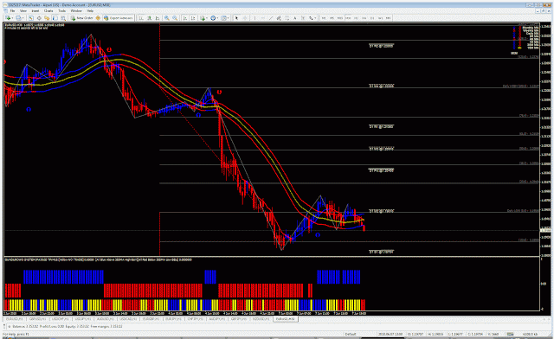This screenshot has height=339, width=554.
Task: Switch to the USDCAD,H1 chart tab
Action: (127, 319)
